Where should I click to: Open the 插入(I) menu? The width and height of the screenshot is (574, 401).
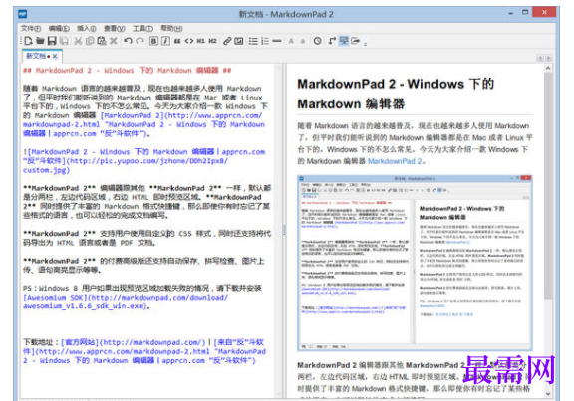click(87, 28)
